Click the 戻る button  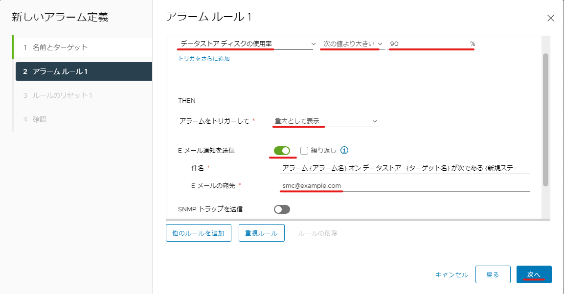(x=493, y=274)
